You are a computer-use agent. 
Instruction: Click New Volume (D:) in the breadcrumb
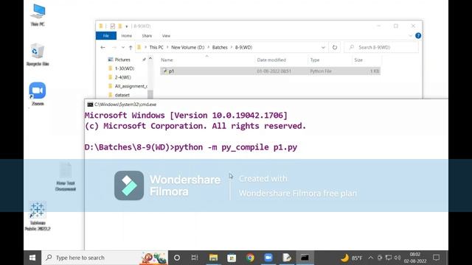[x=187, y=47]
